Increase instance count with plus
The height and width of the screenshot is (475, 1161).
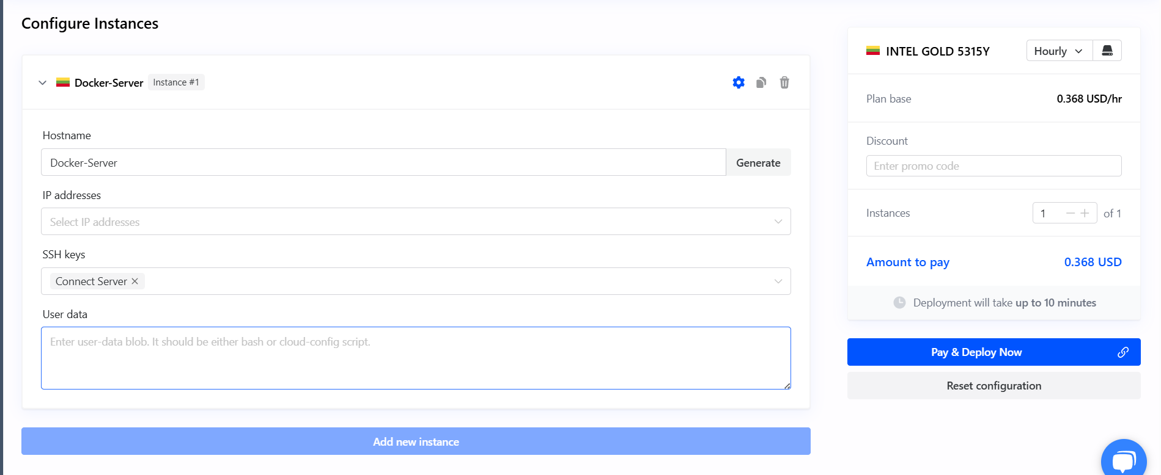tap(1085, 213)
